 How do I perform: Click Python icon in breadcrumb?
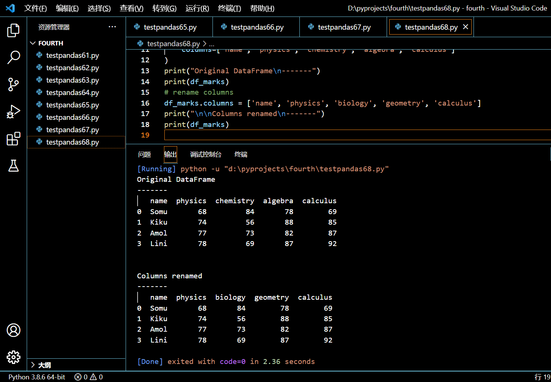click(140, 44)
